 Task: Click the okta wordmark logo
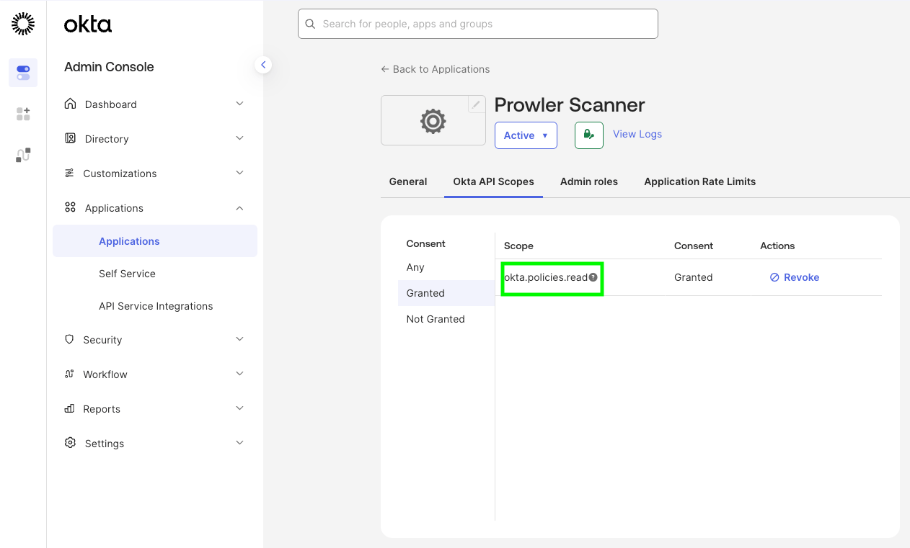click(88, 24)
